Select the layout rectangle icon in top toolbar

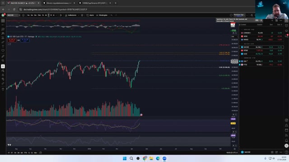(x=231, y=15)
